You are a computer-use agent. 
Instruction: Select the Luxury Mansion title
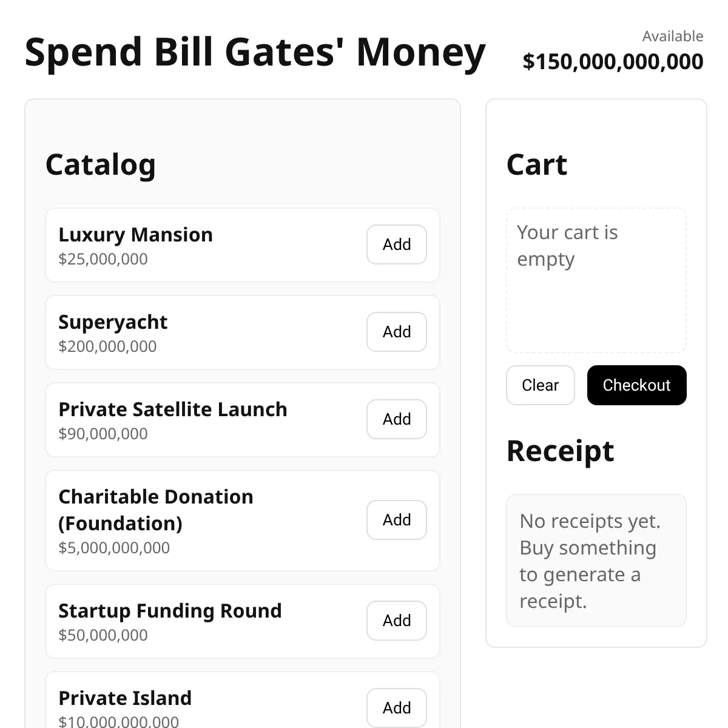coord(135,235)
